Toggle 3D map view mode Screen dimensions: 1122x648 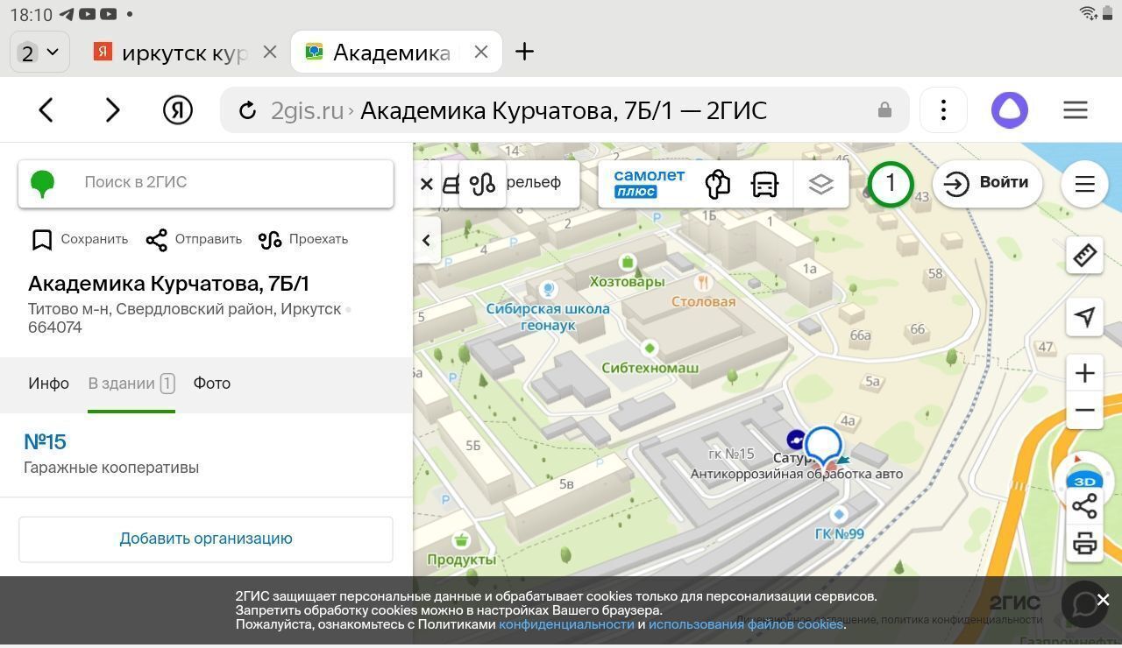click(x=1085, y=480)
